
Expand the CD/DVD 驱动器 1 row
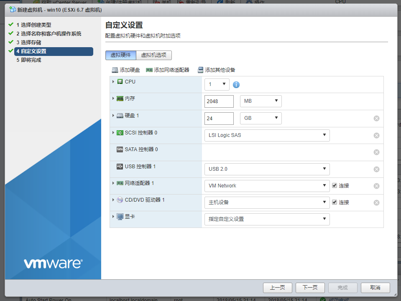click(x=113, y=200)
